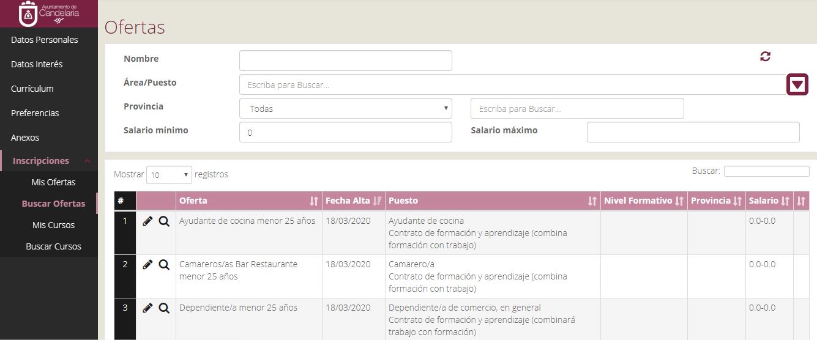Open Preferencias in the sidebar
This screenshot has width=817, height=340.
35,113
